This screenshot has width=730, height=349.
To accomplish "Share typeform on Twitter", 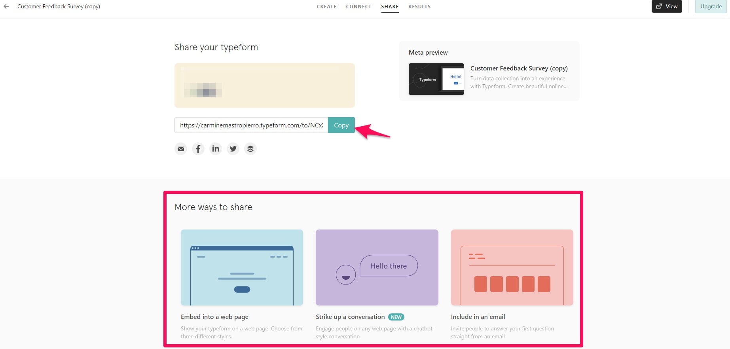I will pos(233,149).
